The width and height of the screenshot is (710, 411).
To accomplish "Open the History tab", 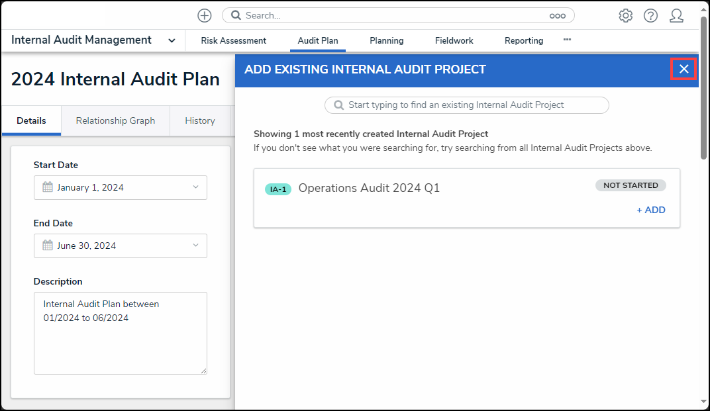I will coord(200,120).
